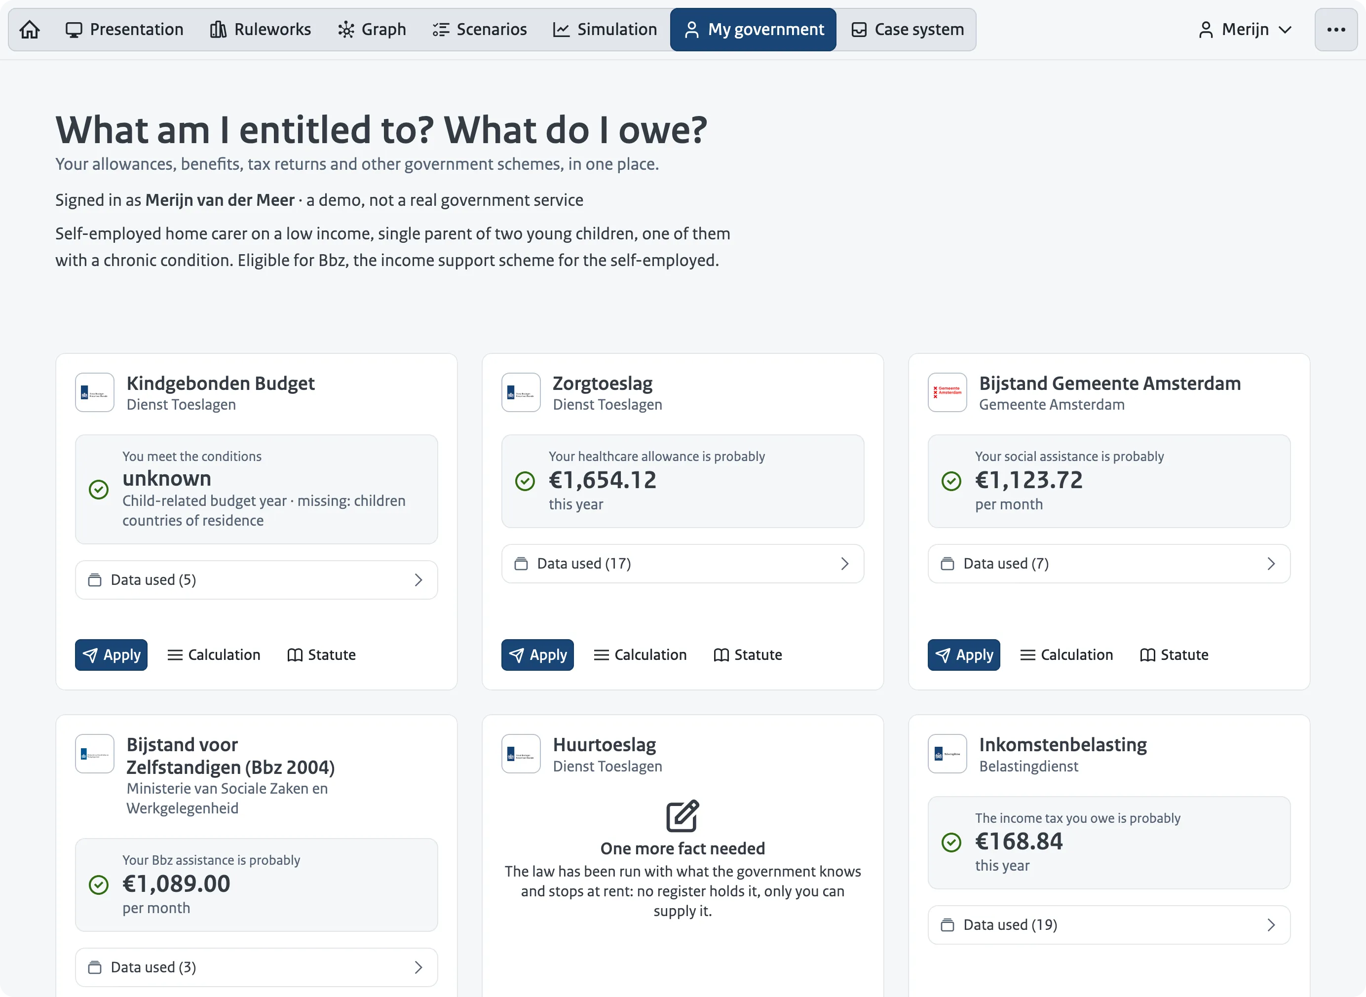Viewport: 1366px width, 997px height.
Task: Click the Belastingdienst logo on Inkomstenbelasting
Action: click(948, 754)
